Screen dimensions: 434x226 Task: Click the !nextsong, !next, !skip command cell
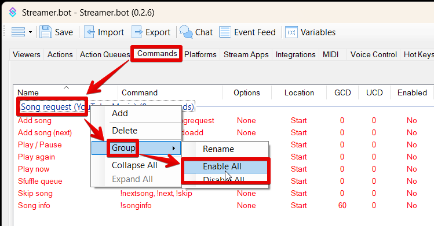tap(156, 194)
